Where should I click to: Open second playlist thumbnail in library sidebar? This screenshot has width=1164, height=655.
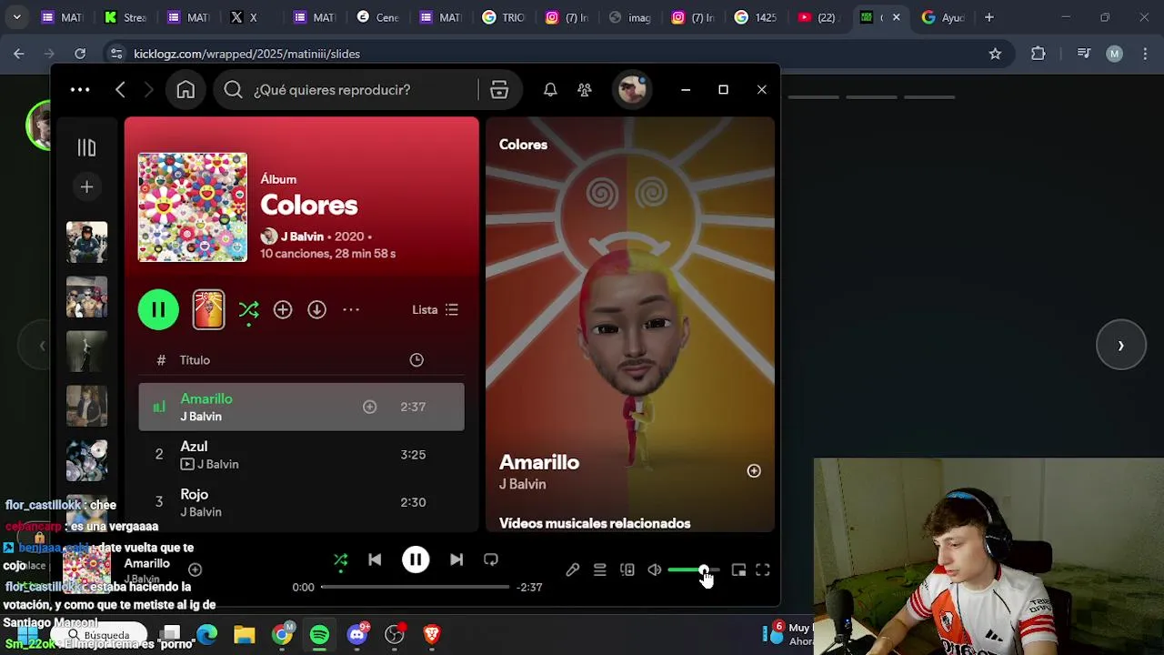pyautogui.click(x=86, y=297)
